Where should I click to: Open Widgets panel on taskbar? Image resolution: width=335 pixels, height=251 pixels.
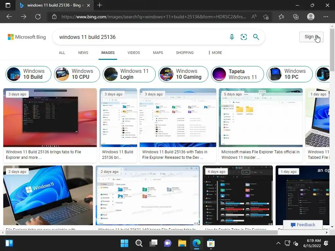[9, 243]
